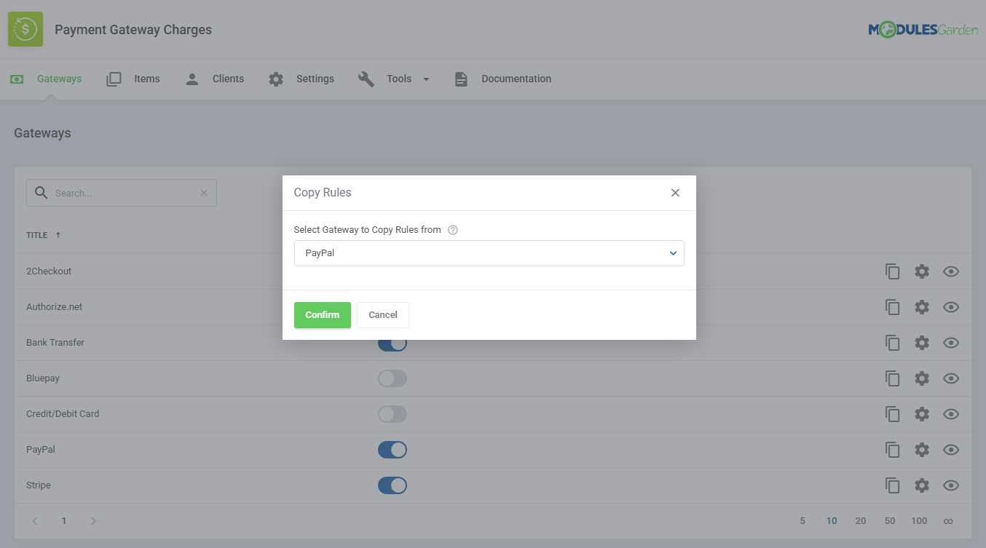The width and height of the screenshot is (986, 548).
Task: Click the eye preview icon for Bank Transfer
Action: [951, 343]
